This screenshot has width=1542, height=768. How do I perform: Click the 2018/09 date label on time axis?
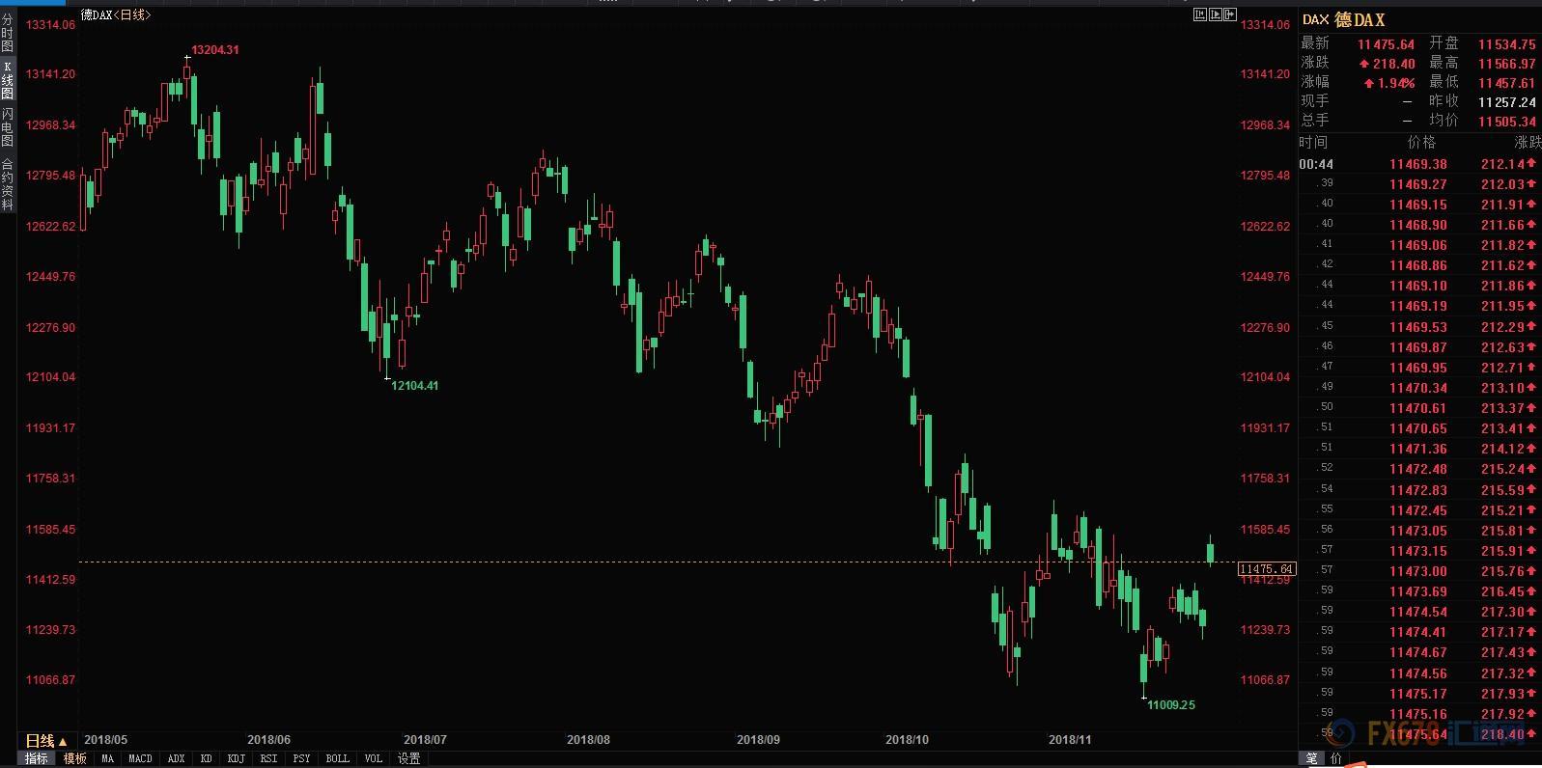coord(758,740)
